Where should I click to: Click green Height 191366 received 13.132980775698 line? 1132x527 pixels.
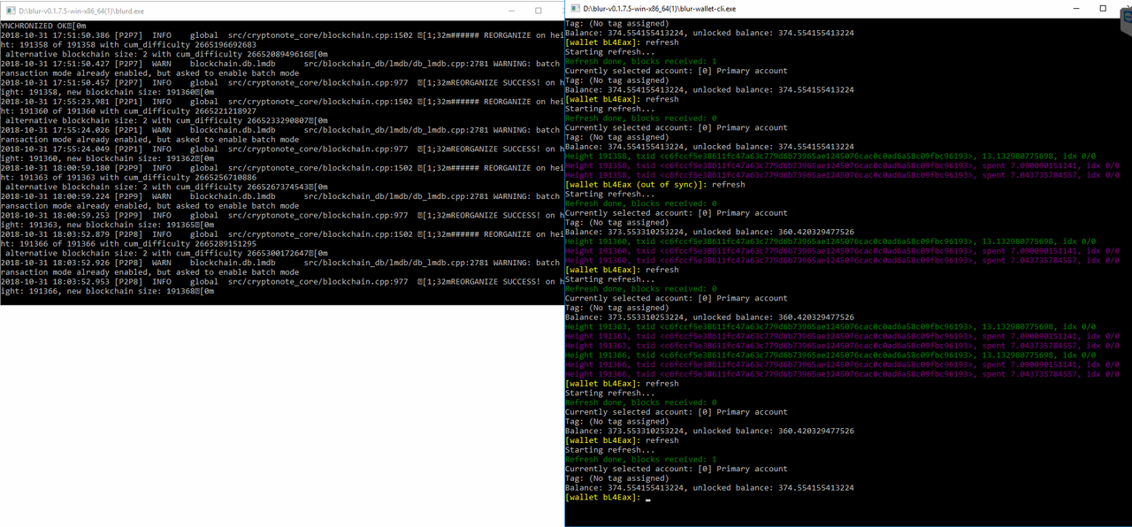830,355
